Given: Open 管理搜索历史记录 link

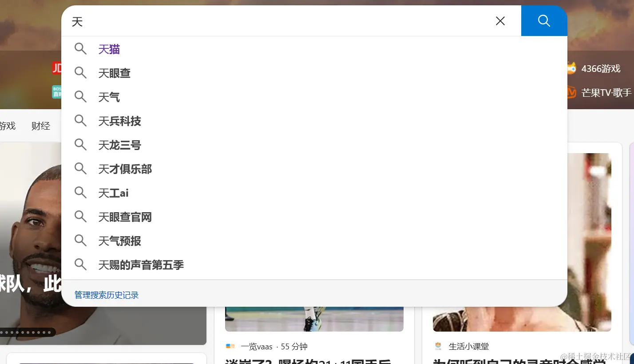Looking at the screenshot, I should click(x=107, y=295).
